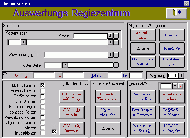190x138 pixels.
Task: Open Kostenübersicht button
Action: [108, 112]
